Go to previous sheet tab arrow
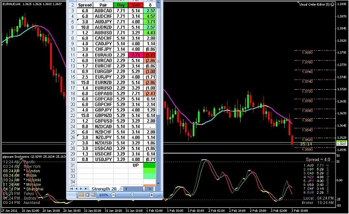Image resolution: width=349 pixels, height=214 pixels. [x=77, y=189]
